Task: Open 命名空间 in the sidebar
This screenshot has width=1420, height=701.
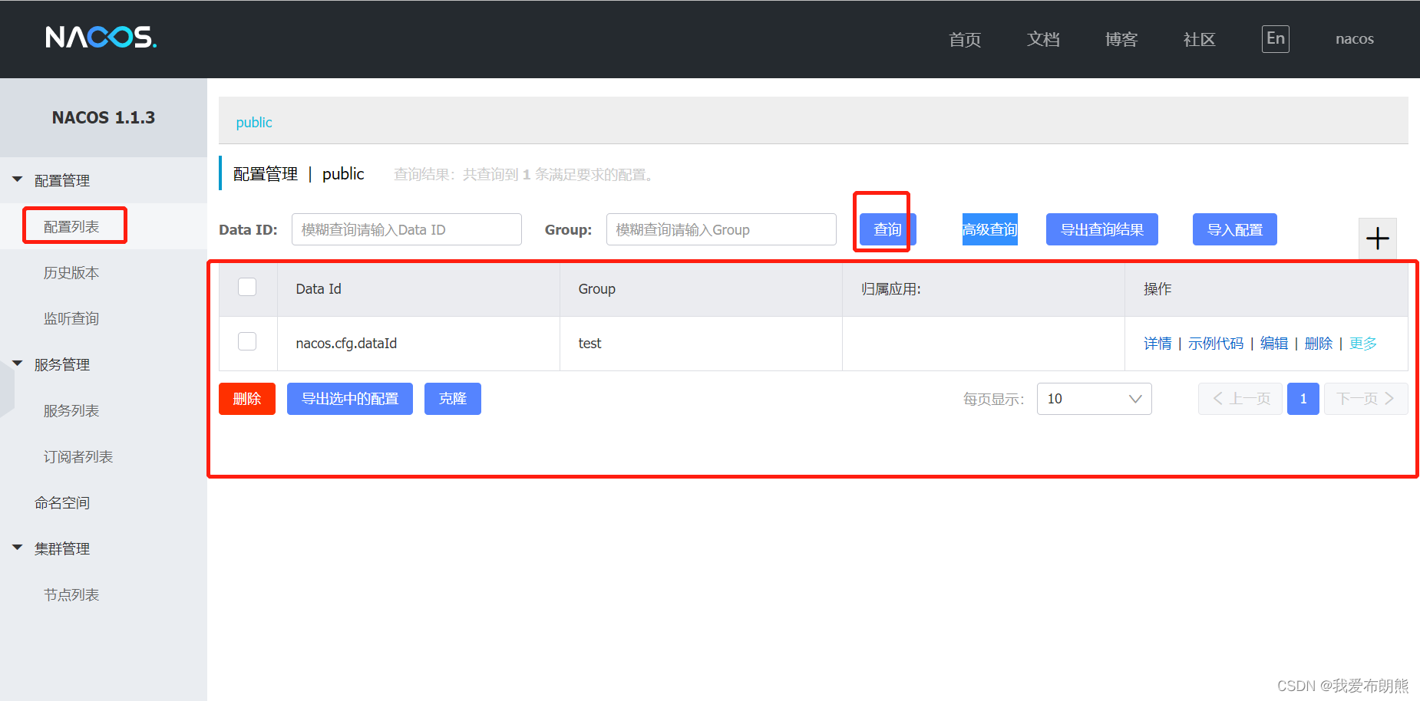Action: coord(62,503)
